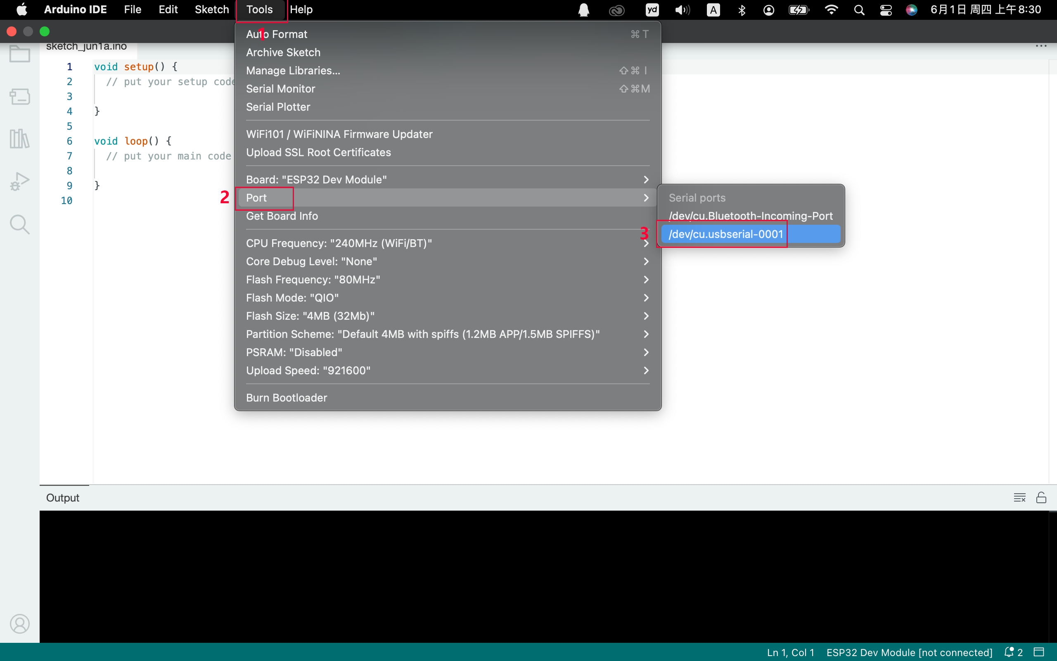Open the Boards Manager sidebar icon
Screen dimensions: 1057x661
point(20,96)
